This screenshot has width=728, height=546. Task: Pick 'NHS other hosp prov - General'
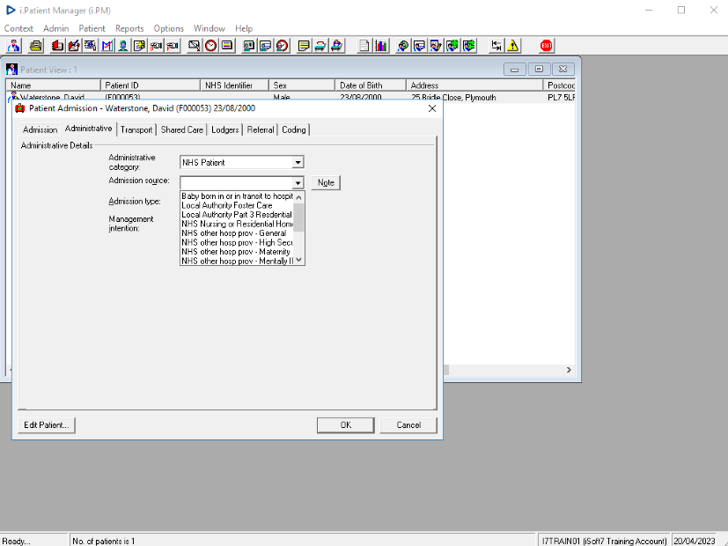(x=237, y=233)
